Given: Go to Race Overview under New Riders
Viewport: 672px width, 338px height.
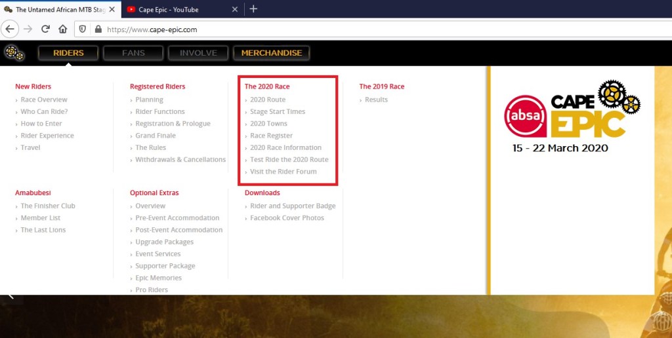Looking at the screenshot, I should coord(44,100).
